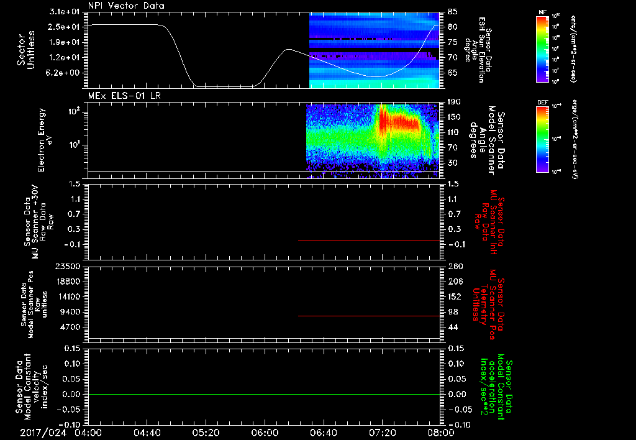Image resolution: width=636 pixels, height=440 pixels.
Task: Click the '190' scanner angle tick value
Action: click(455, 102)
